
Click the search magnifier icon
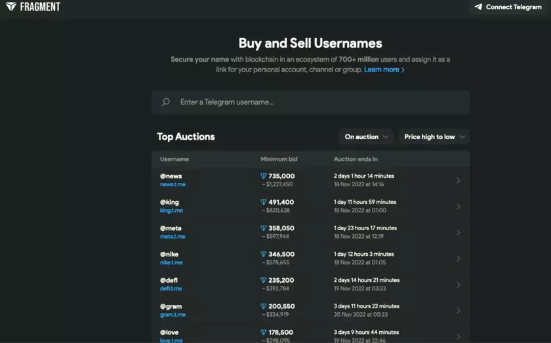165,102
